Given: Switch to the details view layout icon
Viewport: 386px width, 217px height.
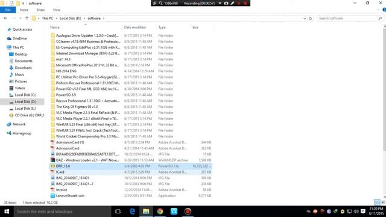Looking at the screenshot, I should pyautogui.click(x=377, y=203).
